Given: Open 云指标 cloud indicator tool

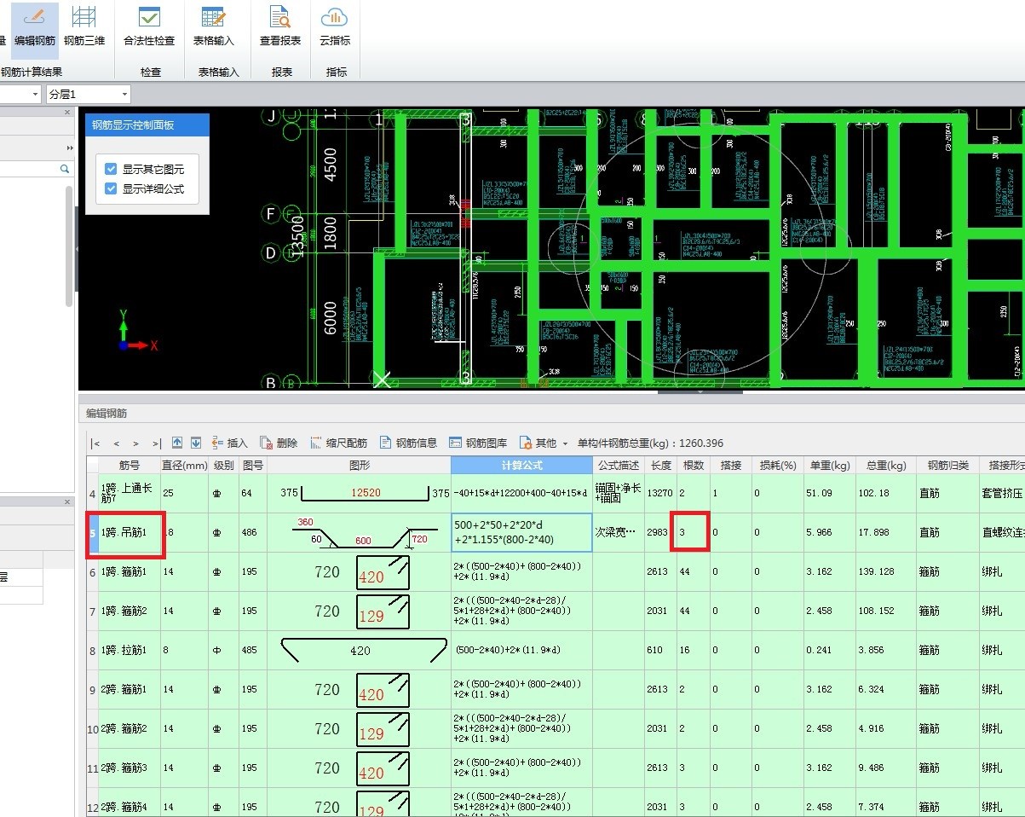Looking at the screenshot, I should (335, 27).
